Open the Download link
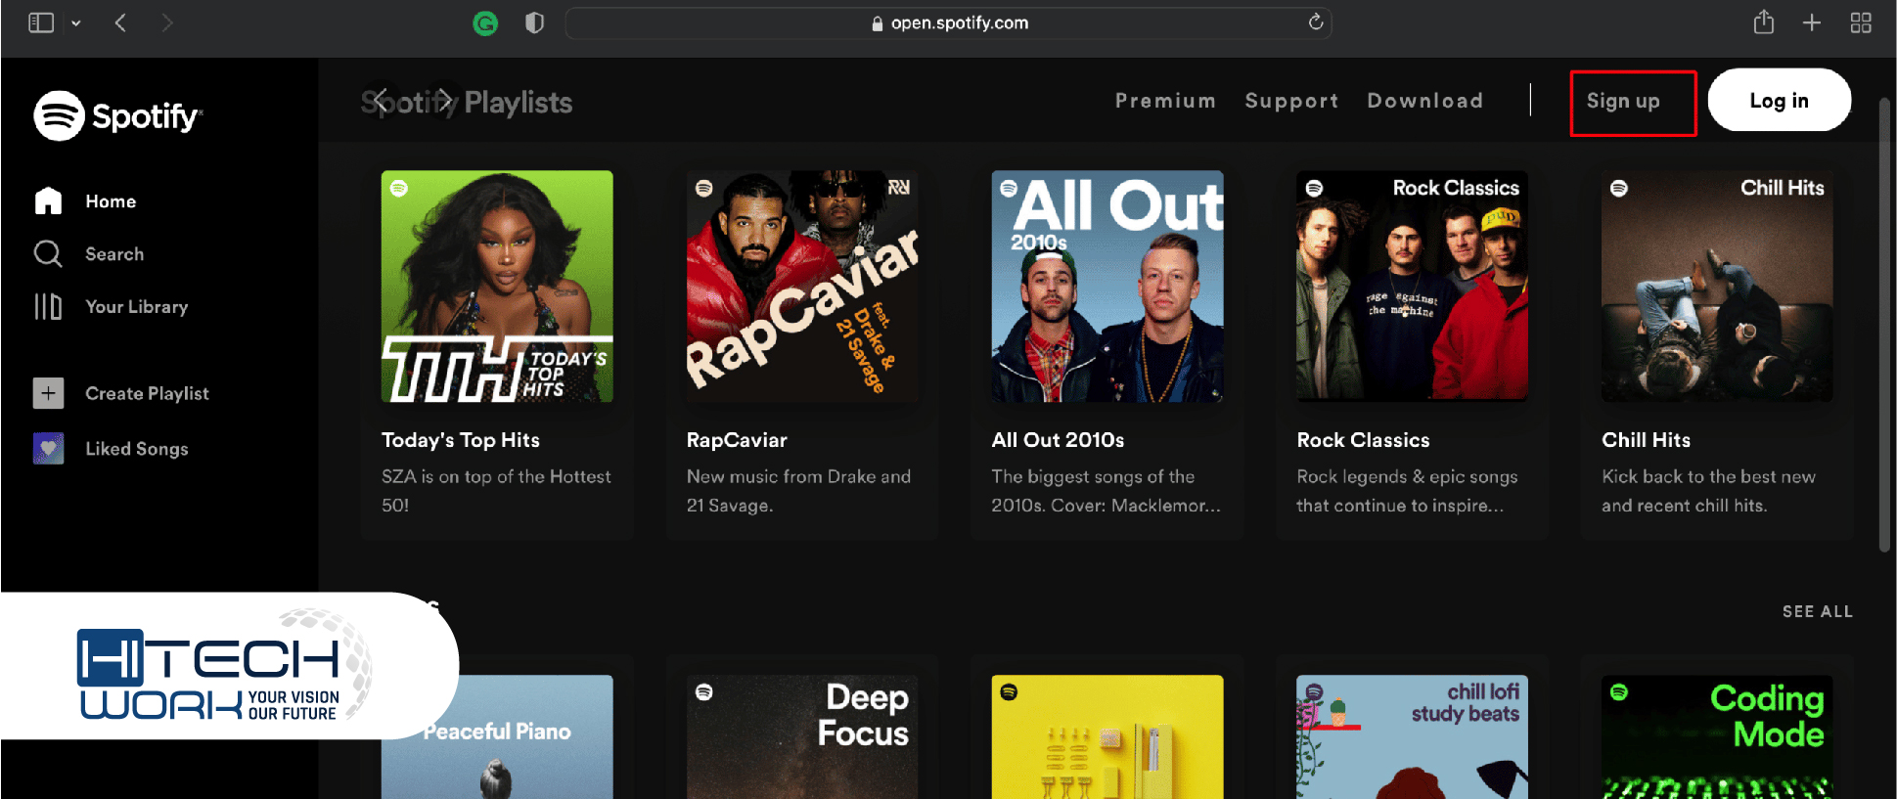This screenshot has width=1897, height=799. 1424,101
